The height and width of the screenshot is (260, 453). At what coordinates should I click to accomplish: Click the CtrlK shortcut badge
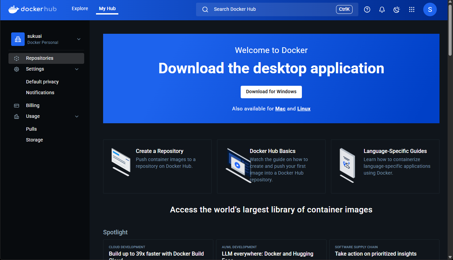click(x=344, y=9)
